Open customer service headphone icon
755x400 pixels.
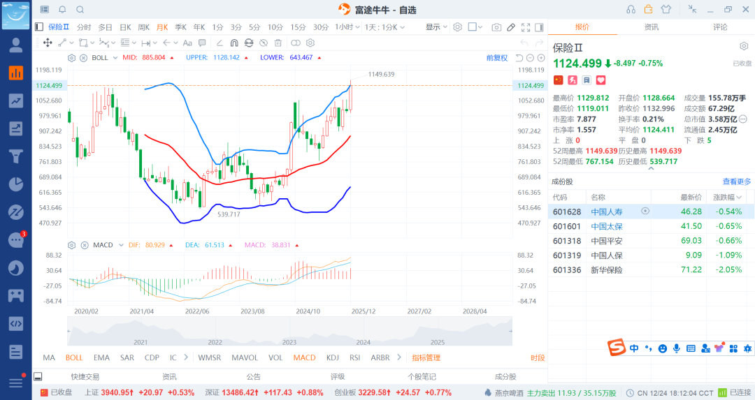point(631,10)
